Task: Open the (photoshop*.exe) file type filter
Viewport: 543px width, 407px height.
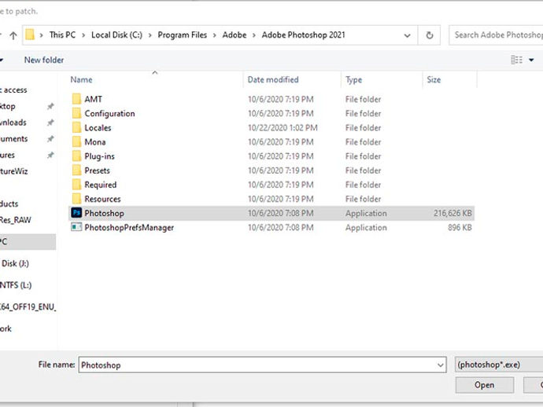Action: 499,365
